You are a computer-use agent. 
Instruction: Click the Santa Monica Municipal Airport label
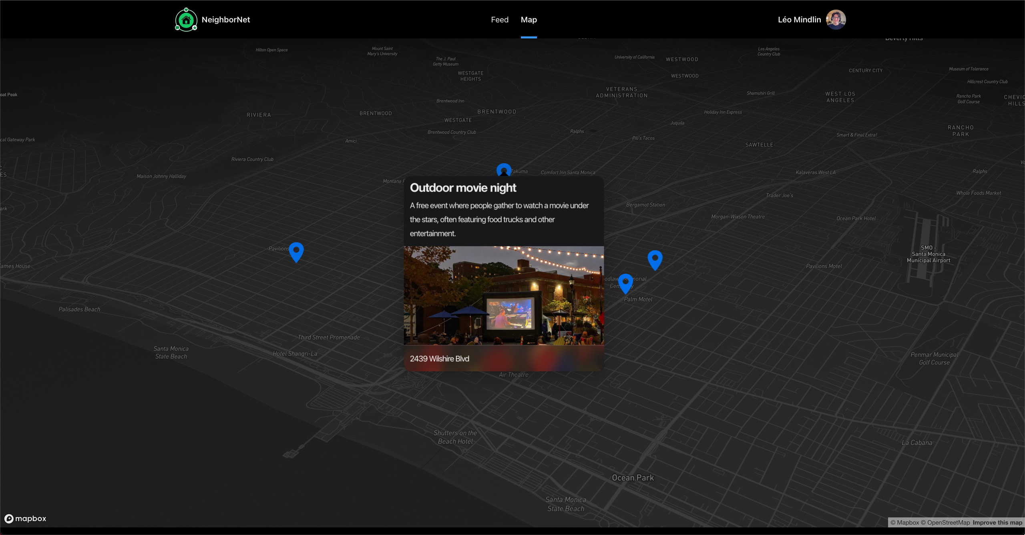[x=928, y=254]
